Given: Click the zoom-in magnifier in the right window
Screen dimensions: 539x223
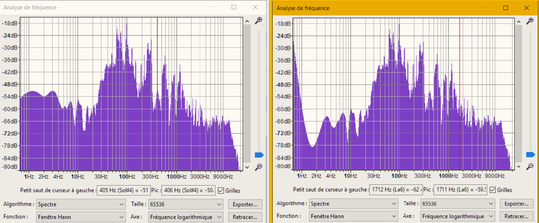Looking at the screenshot, I should (530, 21).
